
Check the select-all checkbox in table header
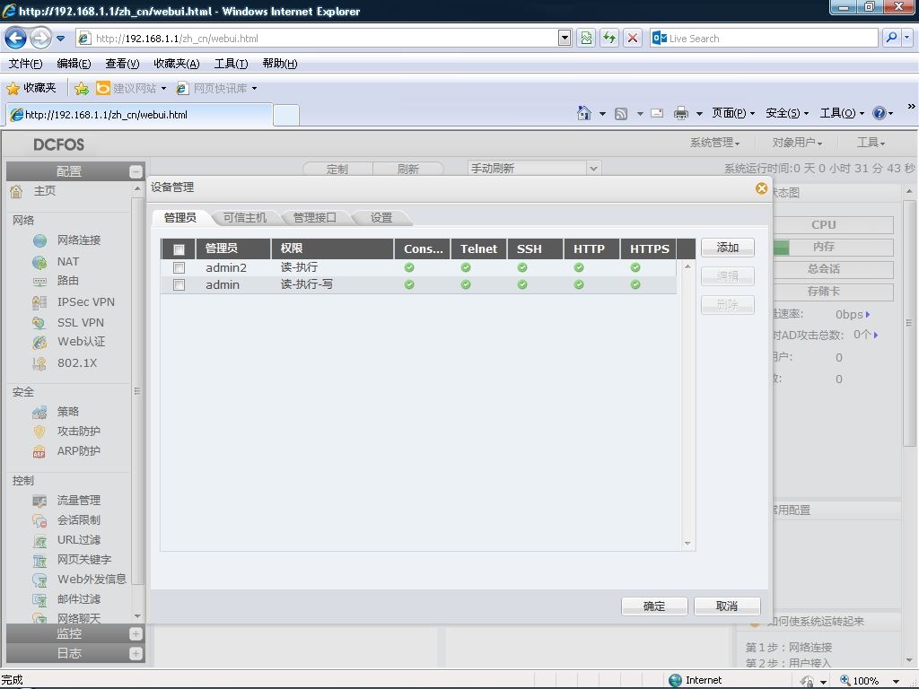coord(179,249)
